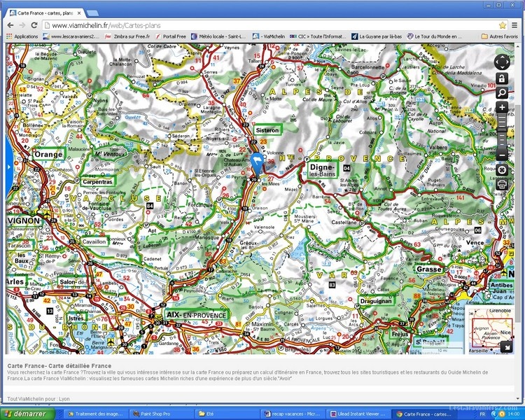Select the Carte France tab

45,13
